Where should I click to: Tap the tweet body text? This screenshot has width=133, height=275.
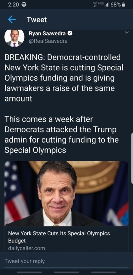pyautogui.click(x=64, y=104)
